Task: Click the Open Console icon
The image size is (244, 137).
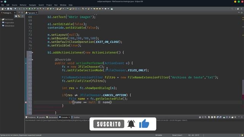Action: 232,117
